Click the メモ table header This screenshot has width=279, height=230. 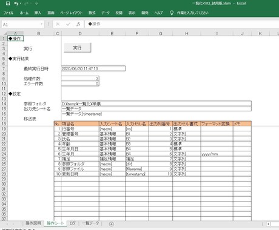pyautogui.click(x=242, y=123)
